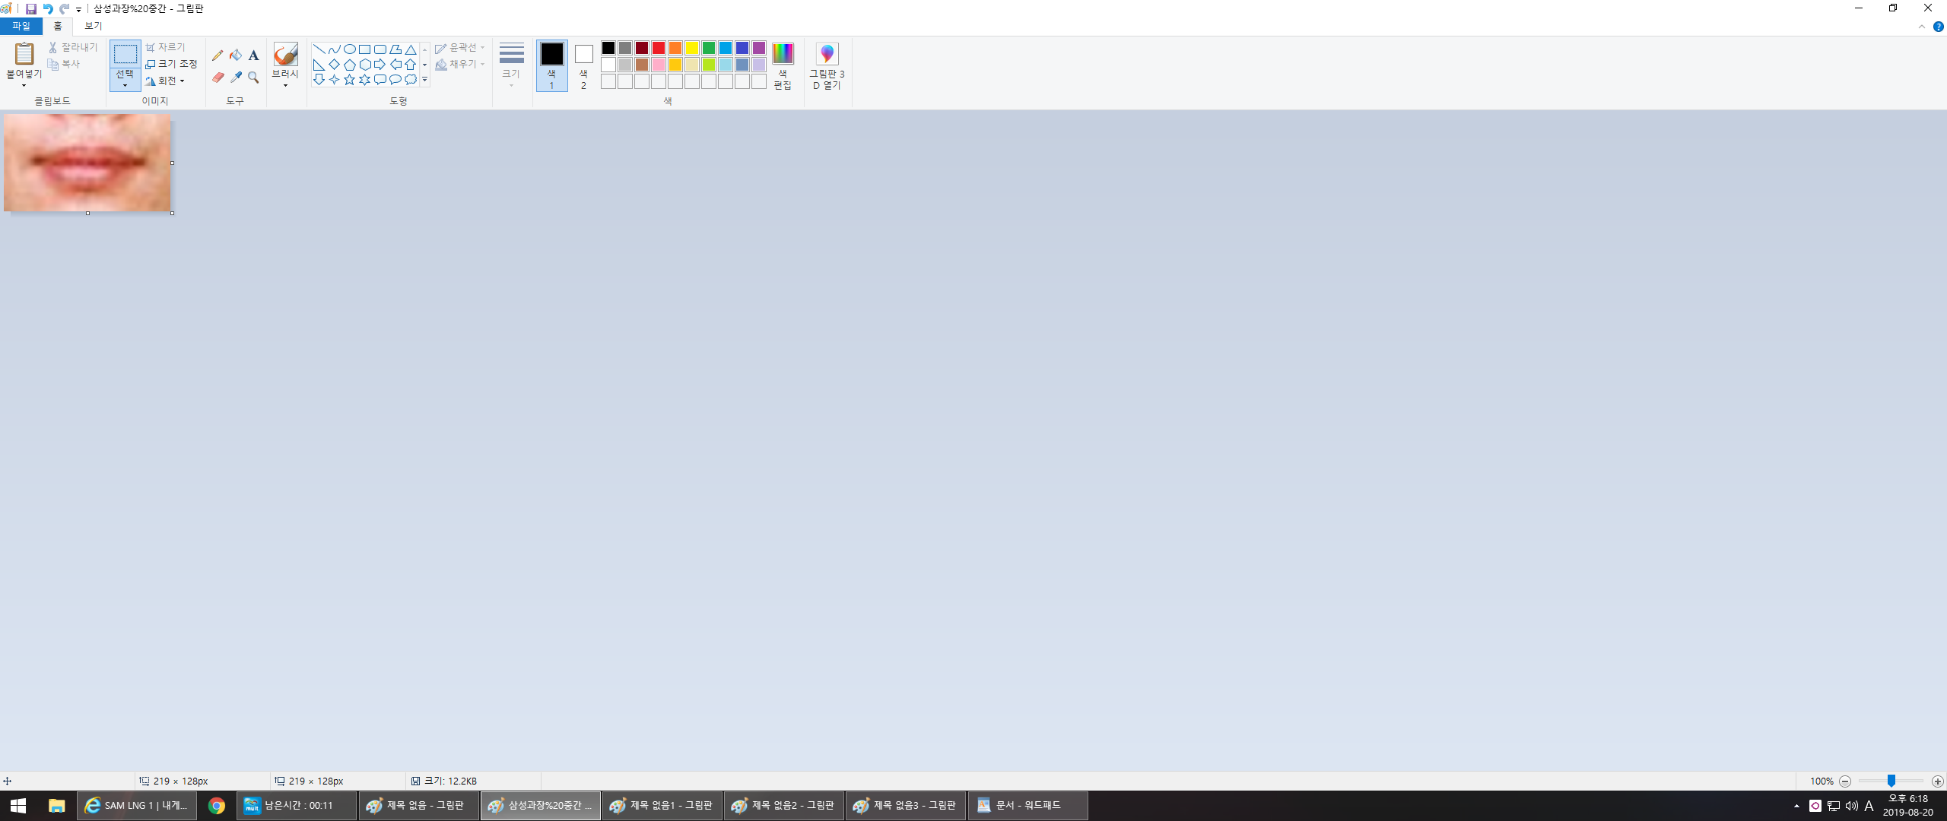Click the five-point star shape
Viewport: 1947px width, 821px height.
click(x=349, y=80)
